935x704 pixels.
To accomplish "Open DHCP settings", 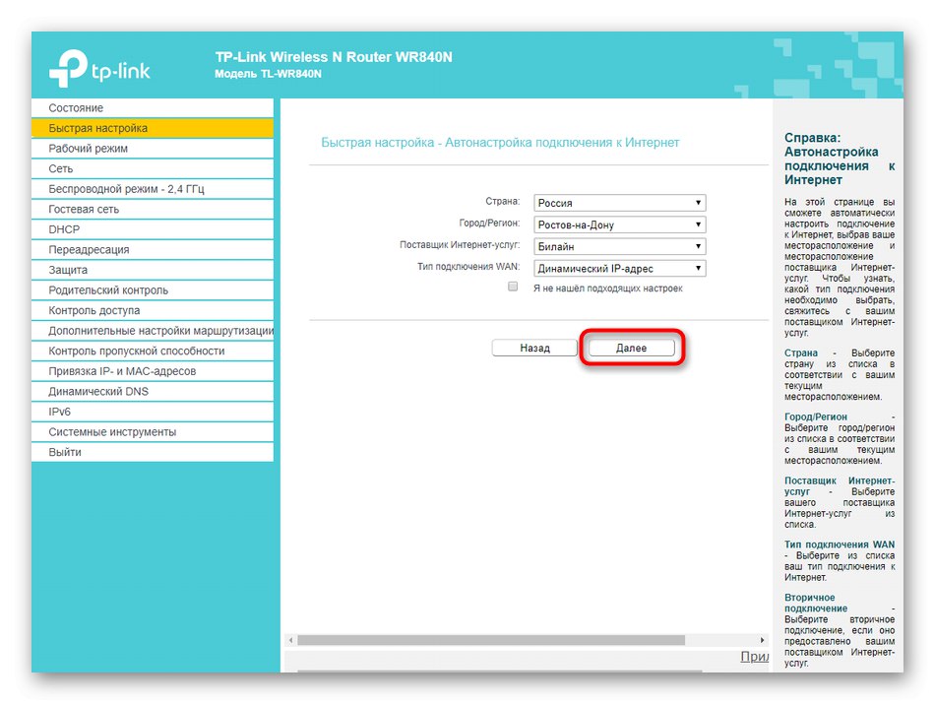I will click(x=153, y=229).
